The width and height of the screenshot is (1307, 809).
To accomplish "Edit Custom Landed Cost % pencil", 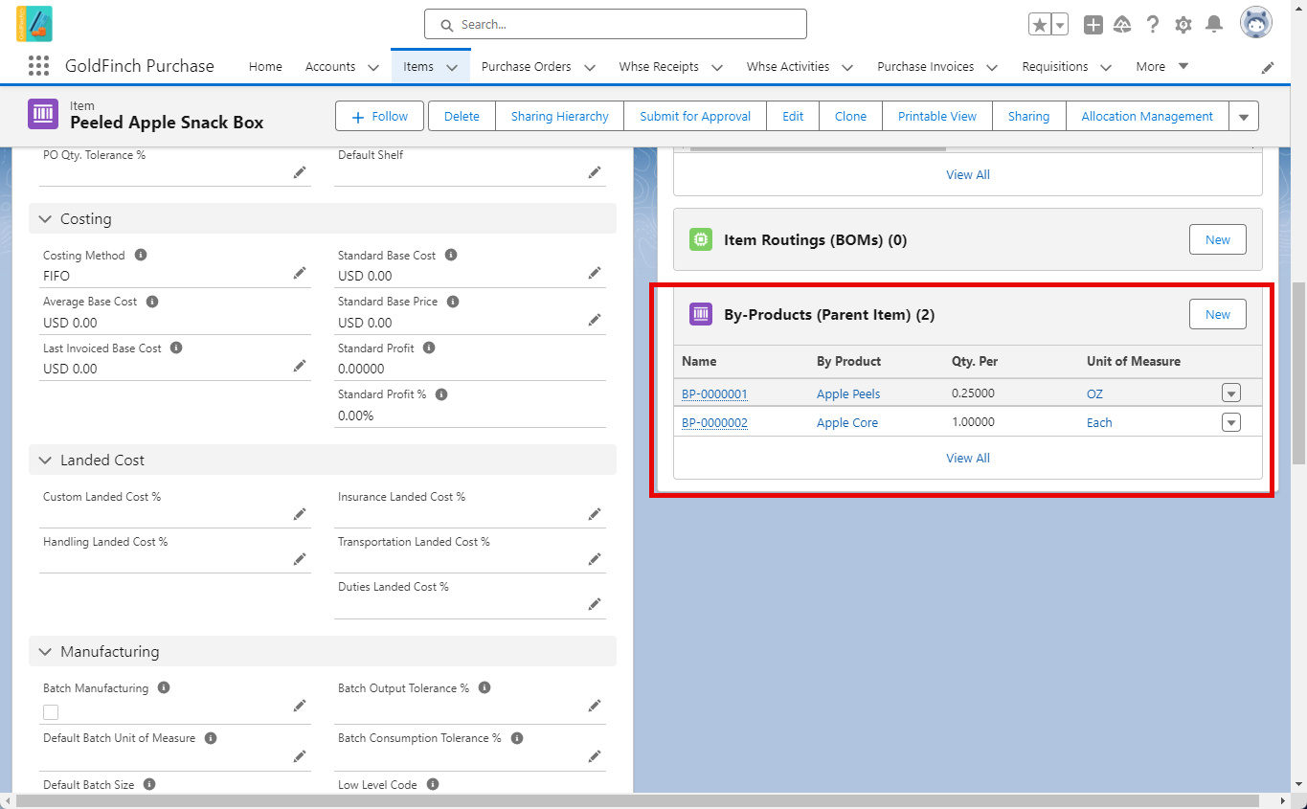I will [300, 514].
